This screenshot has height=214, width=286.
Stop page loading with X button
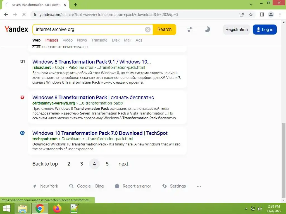coord(24,14)
